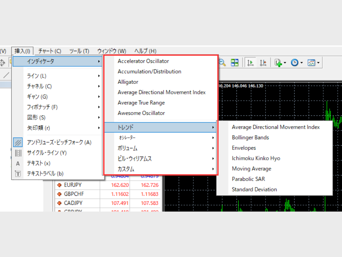This screenshot has height=257, width=342.
Task: Click the add indicator green plus icon
Action: point(278,63)
